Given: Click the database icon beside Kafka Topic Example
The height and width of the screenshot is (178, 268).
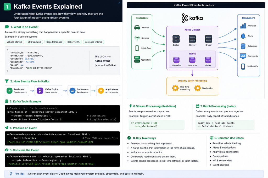Looking at the screenshot, I should click(7, 101).
